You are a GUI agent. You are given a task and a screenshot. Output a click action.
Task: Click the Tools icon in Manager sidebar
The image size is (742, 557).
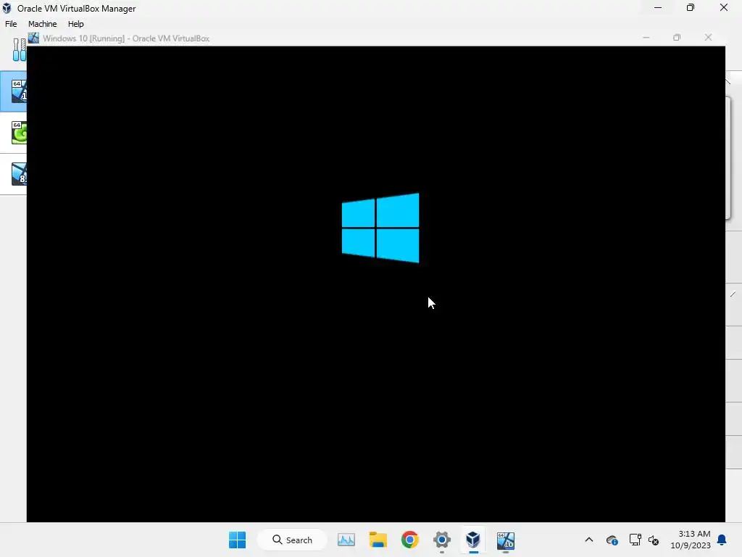[19, 50]
